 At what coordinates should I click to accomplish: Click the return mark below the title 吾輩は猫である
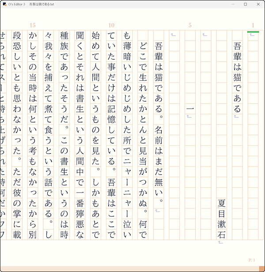click(237, 117)
